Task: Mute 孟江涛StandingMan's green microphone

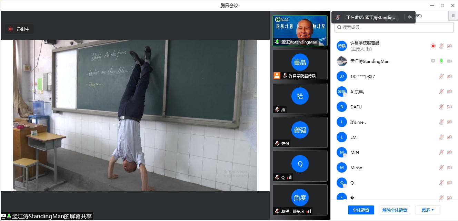Action: click(x=441, y=61)
